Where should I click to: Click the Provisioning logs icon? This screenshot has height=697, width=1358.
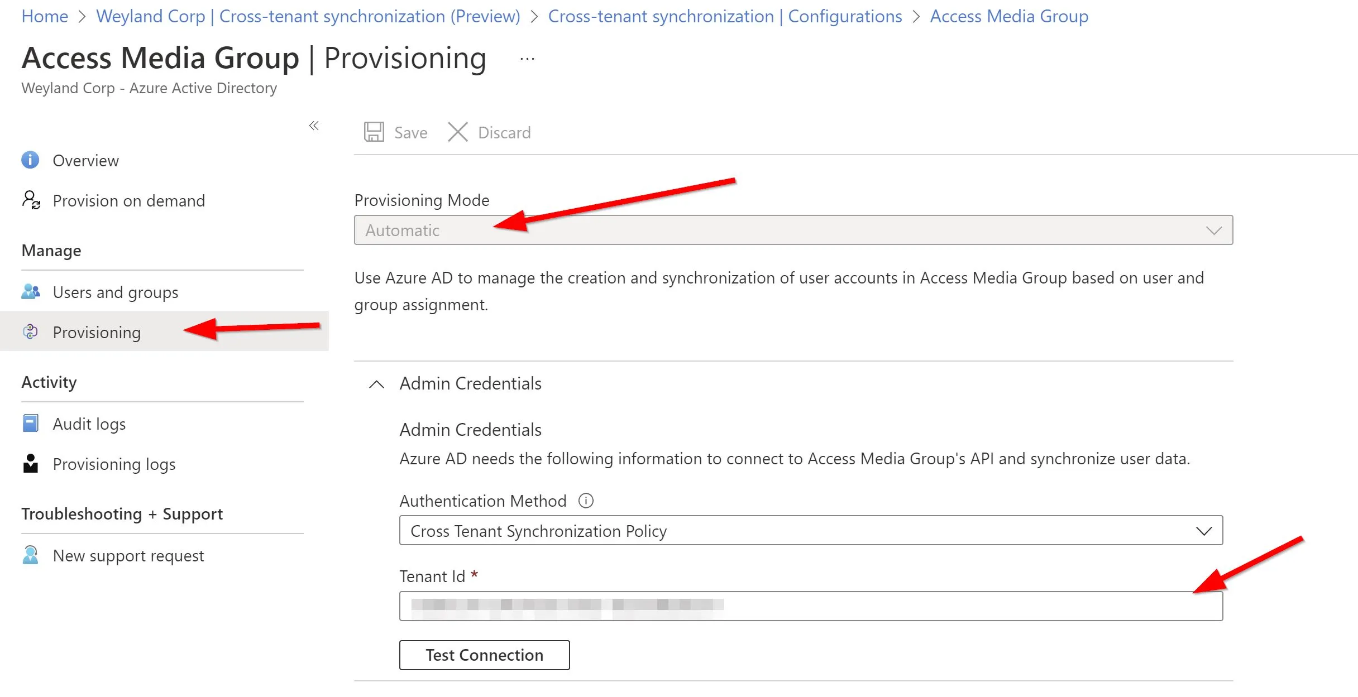pos(30,463)
